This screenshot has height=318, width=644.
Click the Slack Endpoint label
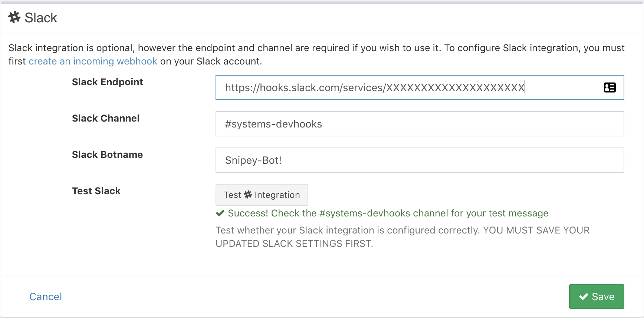point(107,82)
